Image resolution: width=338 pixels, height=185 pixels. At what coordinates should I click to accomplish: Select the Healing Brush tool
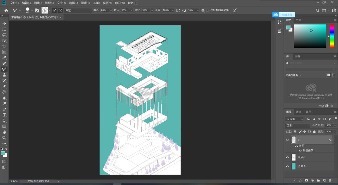(4, 64)
